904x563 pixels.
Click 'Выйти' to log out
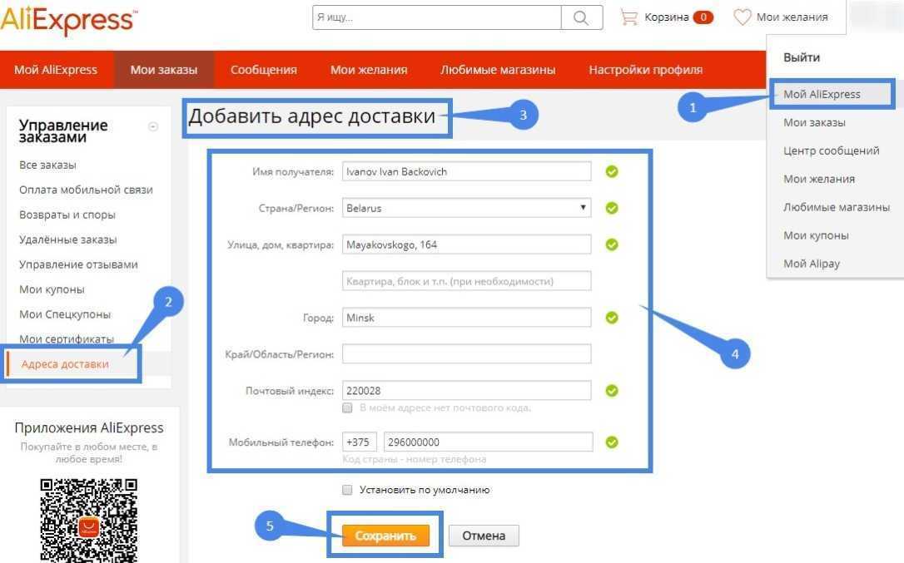802,57
